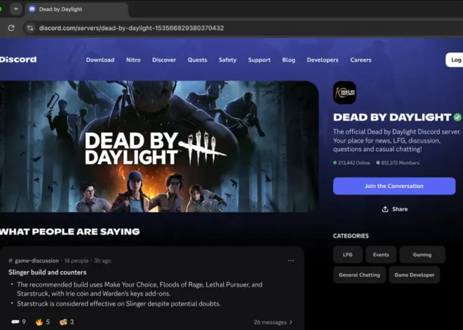
Task: Click the WHAT PEOPLE ARE SAYING heading
Action: 69,232
